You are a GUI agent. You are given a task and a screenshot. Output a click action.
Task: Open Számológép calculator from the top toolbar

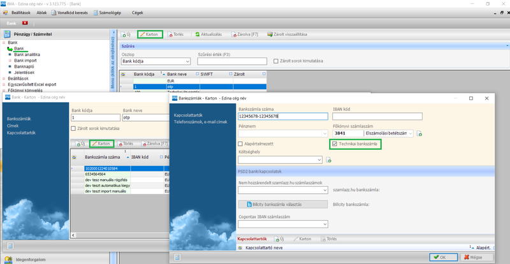click(x=95, y=12)
